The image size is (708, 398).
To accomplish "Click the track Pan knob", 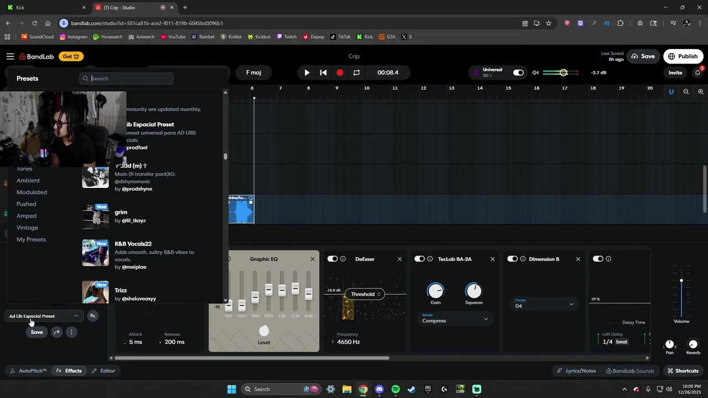I will click(x=670, y=344).
